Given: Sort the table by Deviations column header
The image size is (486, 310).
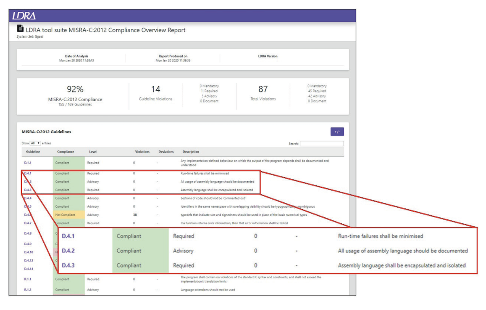Looking at the screenshot, I should [x=166, y=152].
